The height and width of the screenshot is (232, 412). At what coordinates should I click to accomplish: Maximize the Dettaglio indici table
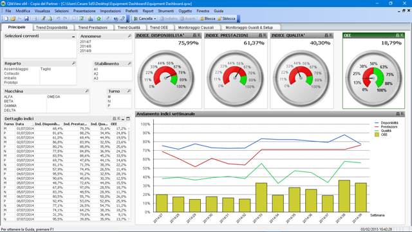[x=128, y=119]
